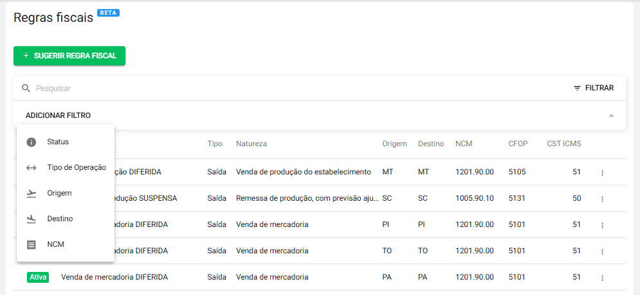640x295 pixels.
Task: Click the filter lines icon beside FILTRAR
Action: (x=577, y=88)
